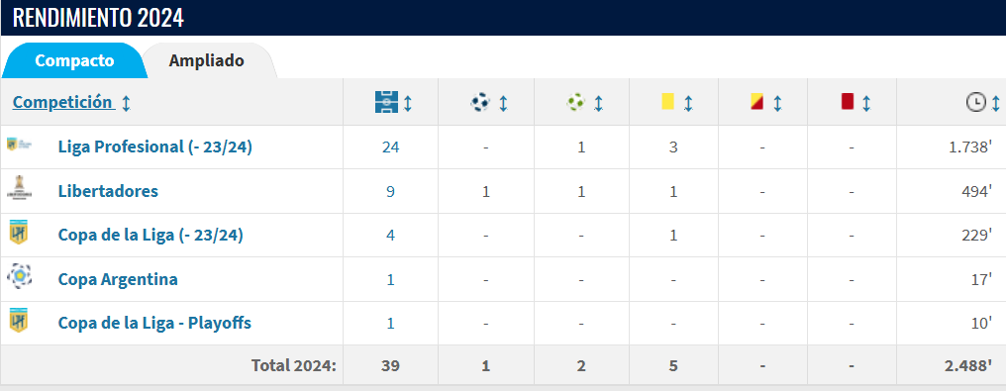Screen dimensions: 1006x391
Task: Click the Libertadores 9 appearances number
Action: pos(390,191)
